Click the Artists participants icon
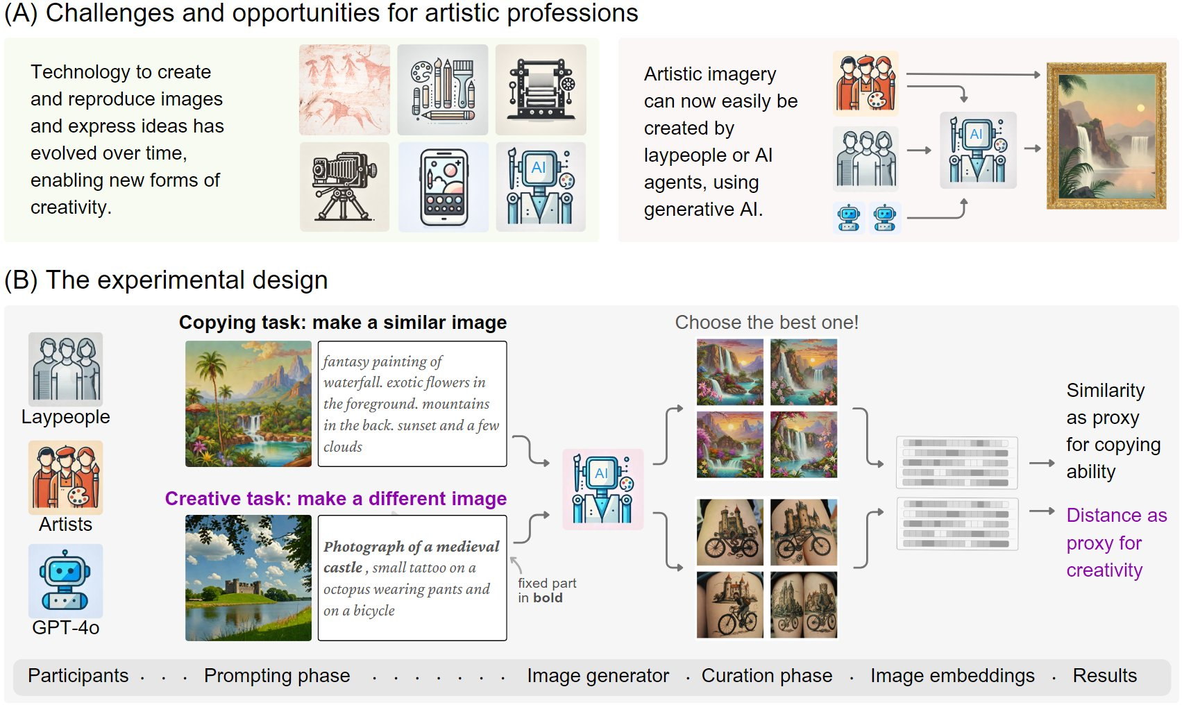This screenshot has width=1182, height=705. (65, 477)
